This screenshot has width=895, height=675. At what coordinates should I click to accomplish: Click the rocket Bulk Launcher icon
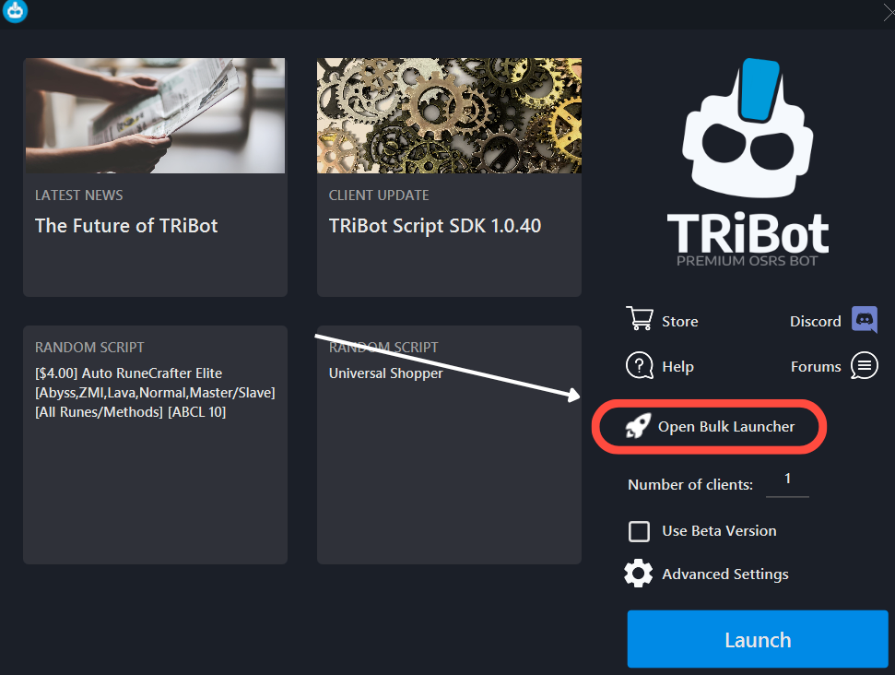point(638,425)
